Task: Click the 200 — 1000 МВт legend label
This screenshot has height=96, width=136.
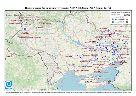Action: tap(120, 19)
